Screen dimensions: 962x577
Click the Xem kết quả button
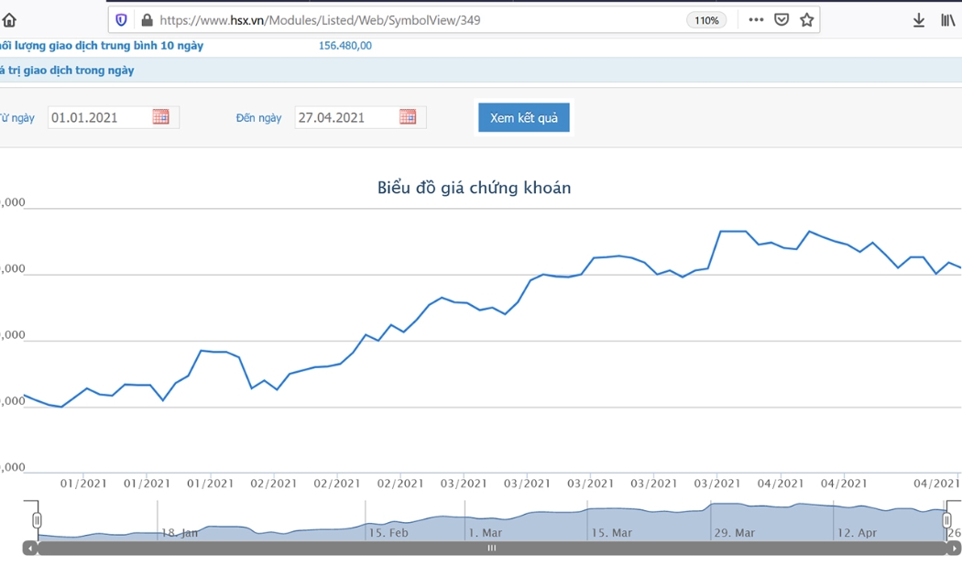coord(523,118)
